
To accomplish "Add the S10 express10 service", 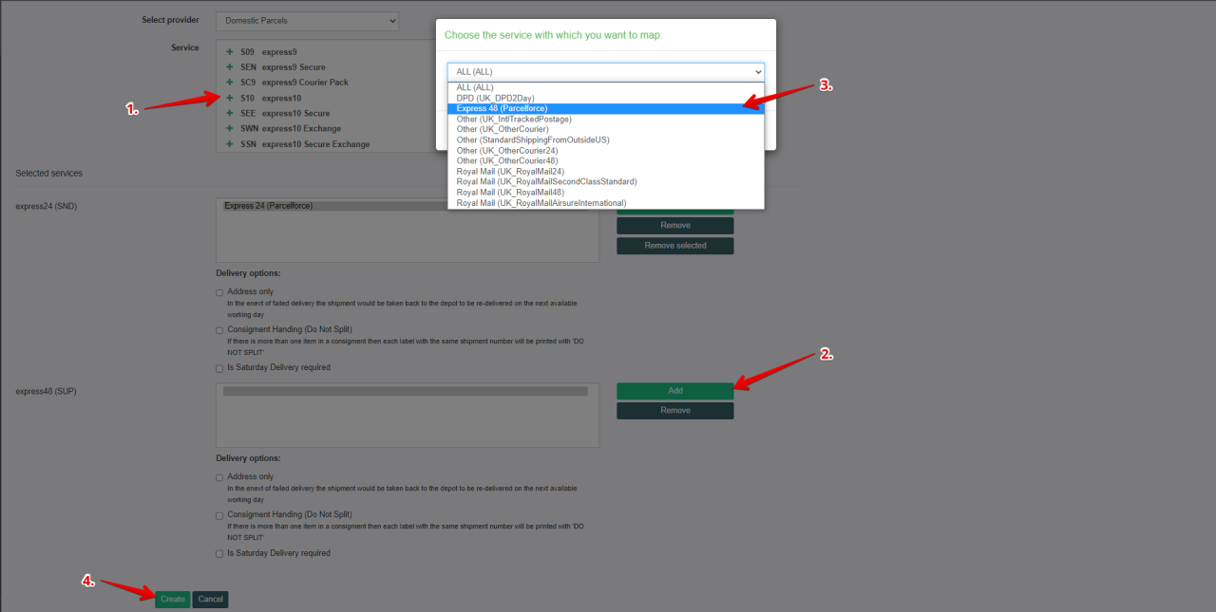I will pyautogui.click(x=228, y=97).
